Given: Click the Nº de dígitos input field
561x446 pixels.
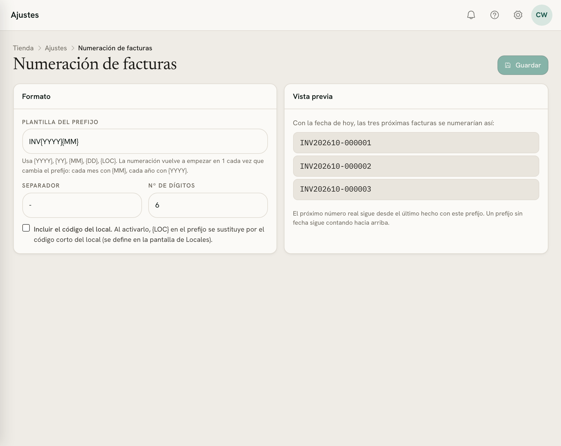Looking at the screenshot, I should pyautogui.click(x=208, y=205).
